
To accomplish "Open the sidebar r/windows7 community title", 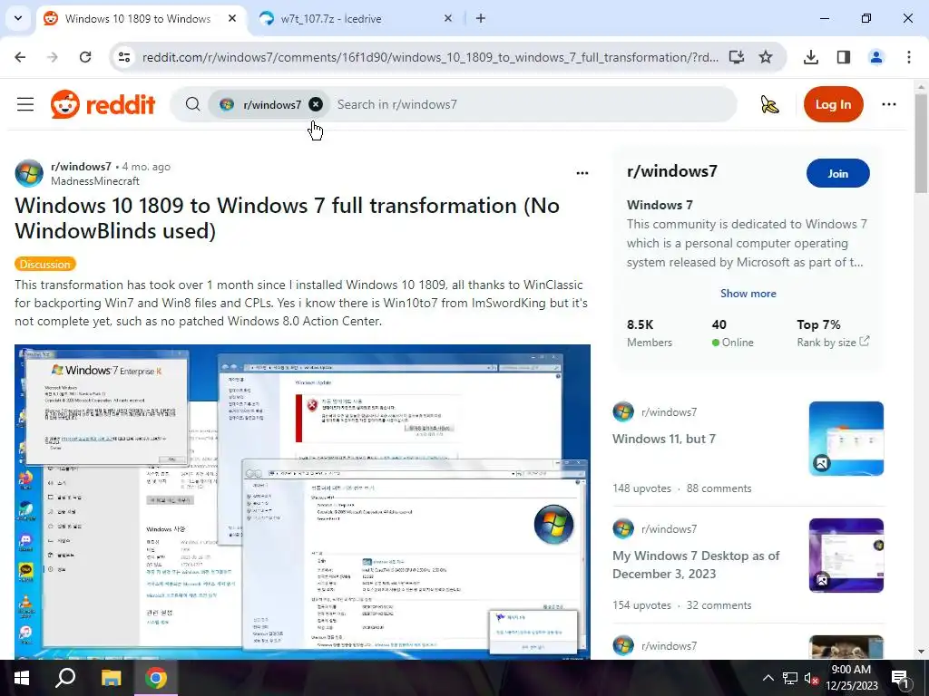I will point(672,171).
